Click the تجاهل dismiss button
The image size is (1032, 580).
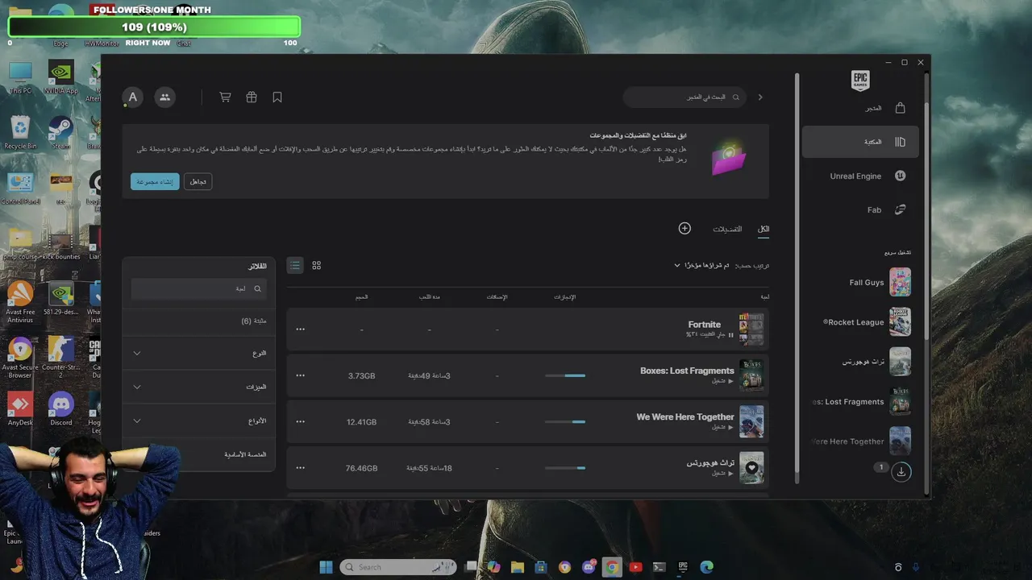coord(198,182)
